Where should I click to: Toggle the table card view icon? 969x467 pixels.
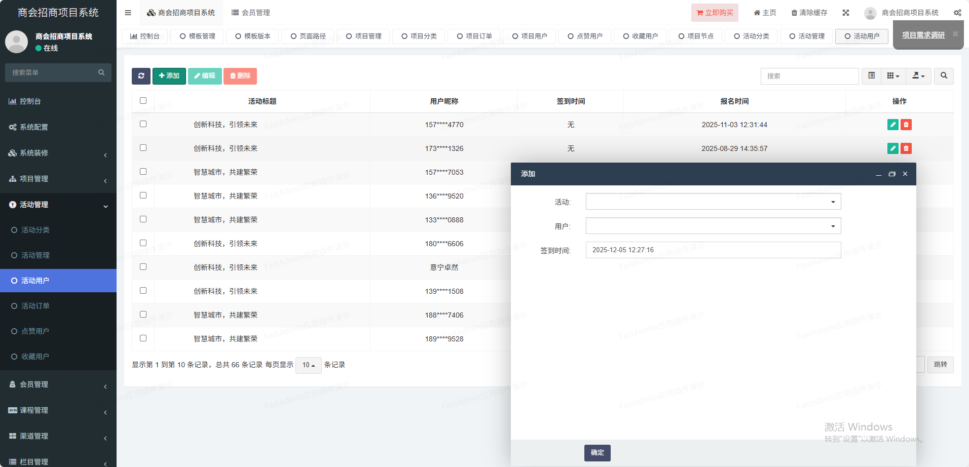tap(871, 76)
